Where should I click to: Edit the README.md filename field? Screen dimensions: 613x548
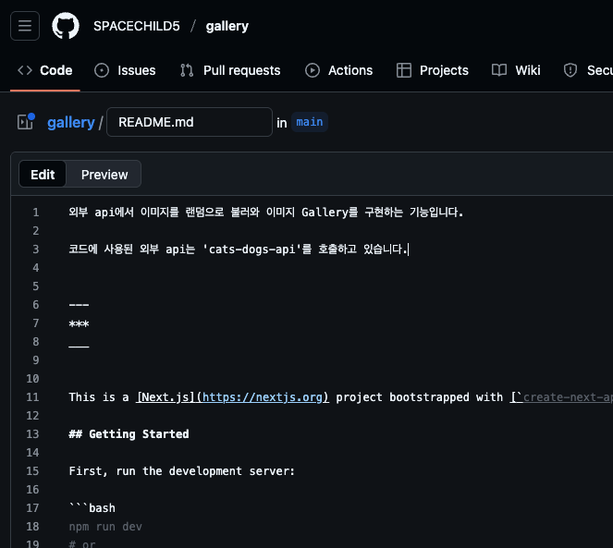click(x=190, y=122)
